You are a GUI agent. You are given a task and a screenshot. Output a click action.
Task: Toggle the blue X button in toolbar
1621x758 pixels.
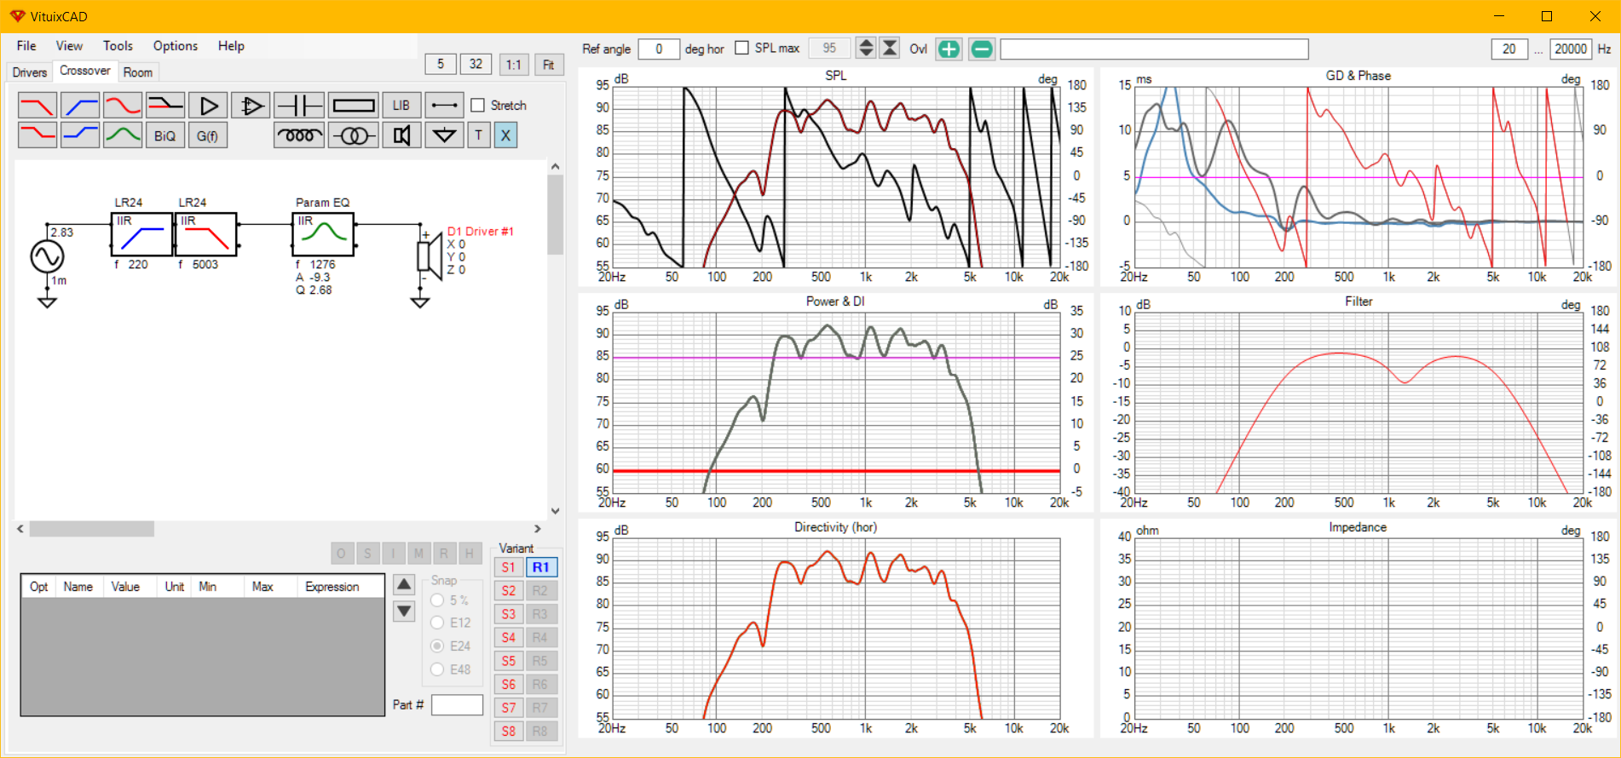click(505, 135)
